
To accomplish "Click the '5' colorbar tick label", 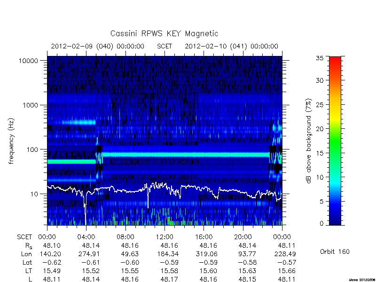I will pos(321,202).
